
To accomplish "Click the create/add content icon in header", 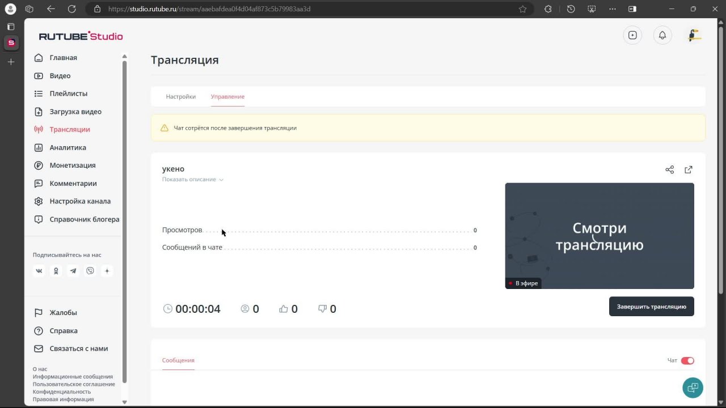I will (x=632, y=35).
